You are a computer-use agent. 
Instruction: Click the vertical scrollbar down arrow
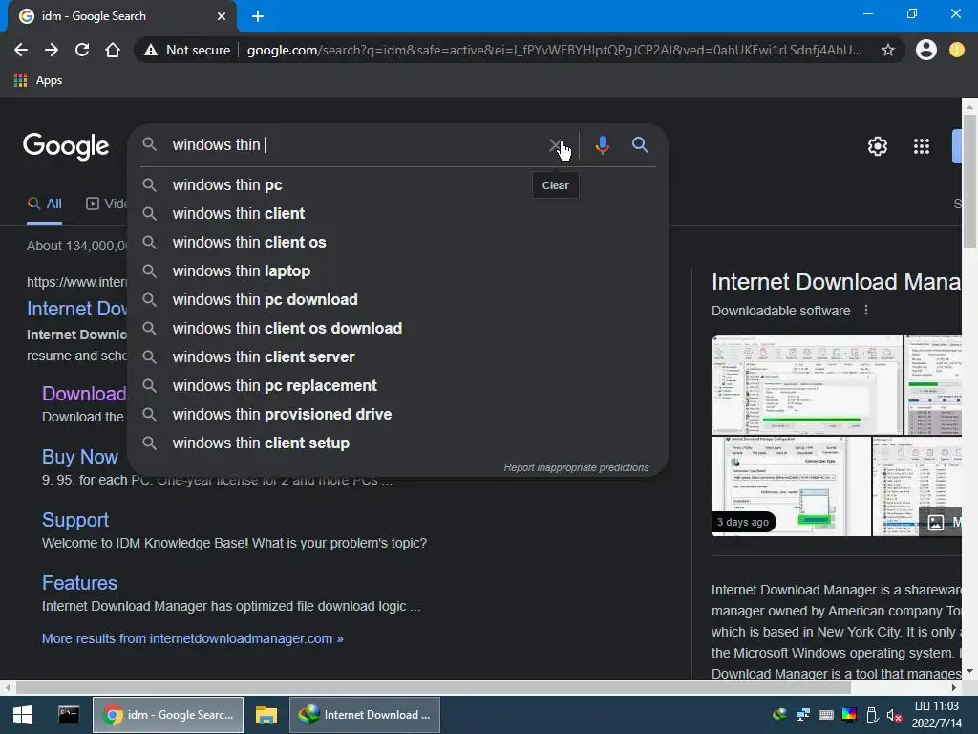969,671
